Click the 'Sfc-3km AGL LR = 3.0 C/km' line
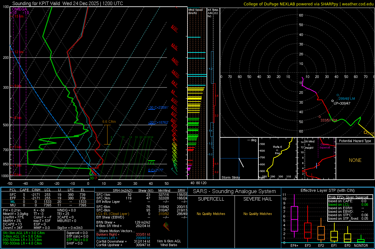 click(x=24, y=233)
